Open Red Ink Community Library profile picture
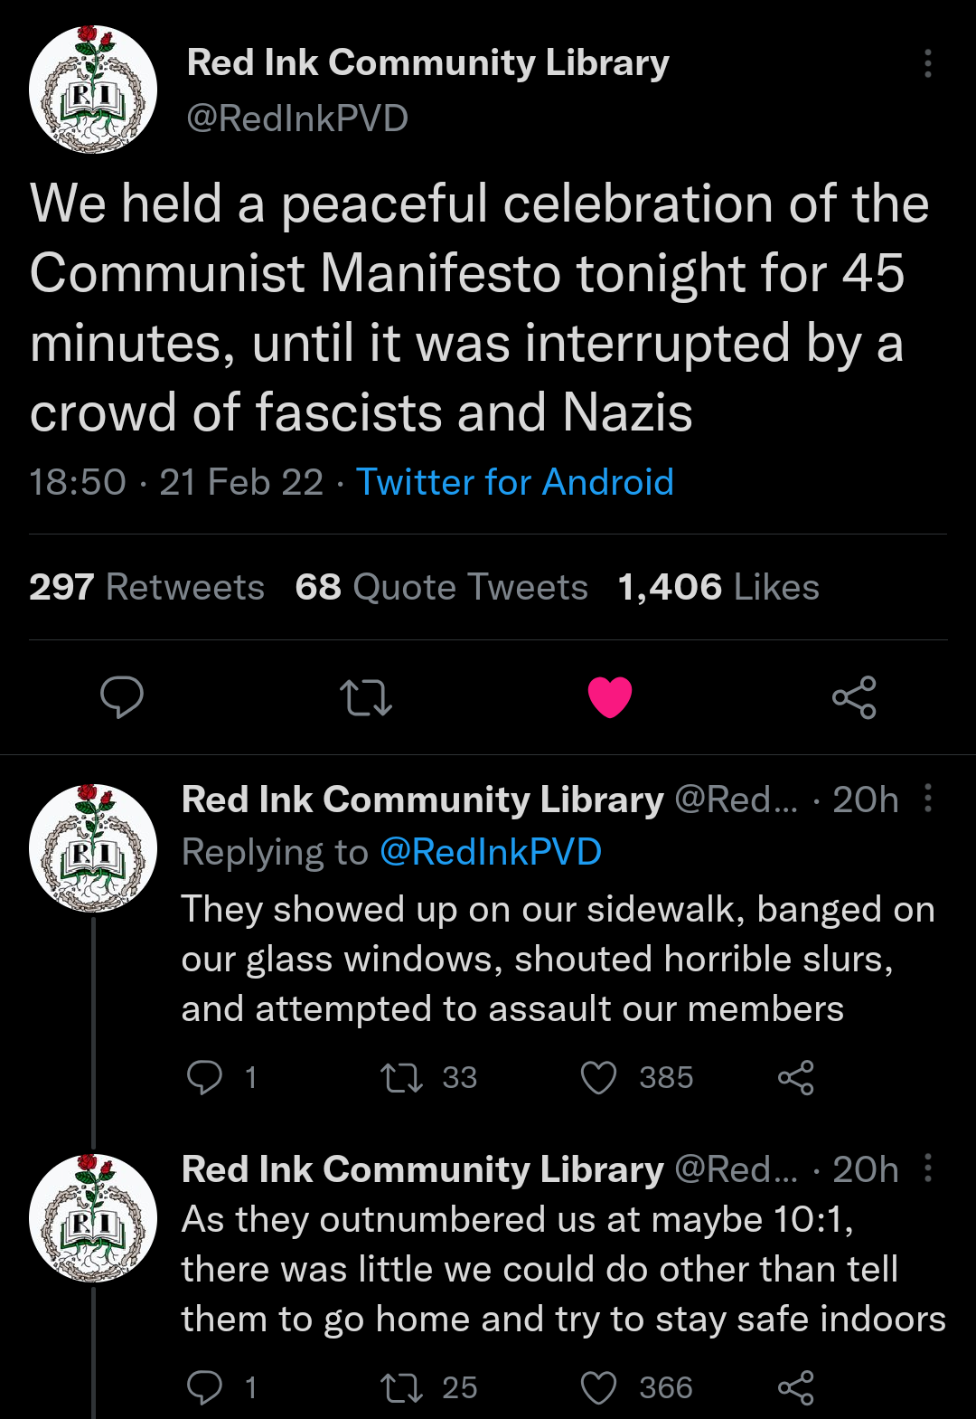The height and width of the screenshot is (1419, 976). tap(91, 88)
